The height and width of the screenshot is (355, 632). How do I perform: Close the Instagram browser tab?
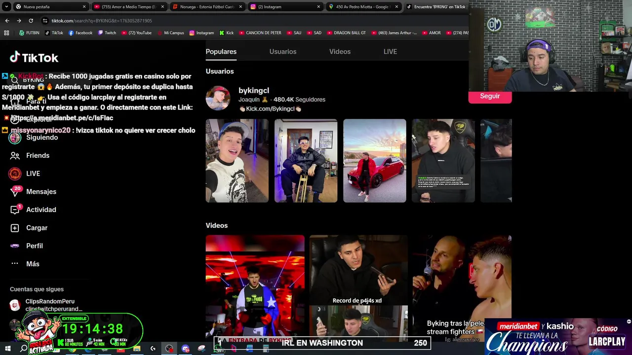pos(318,7)
